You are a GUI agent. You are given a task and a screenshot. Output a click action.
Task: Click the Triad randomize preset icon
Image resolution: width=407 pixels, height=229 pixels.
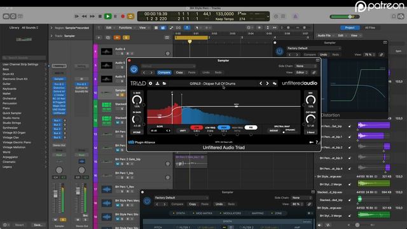tap(275, 83)
